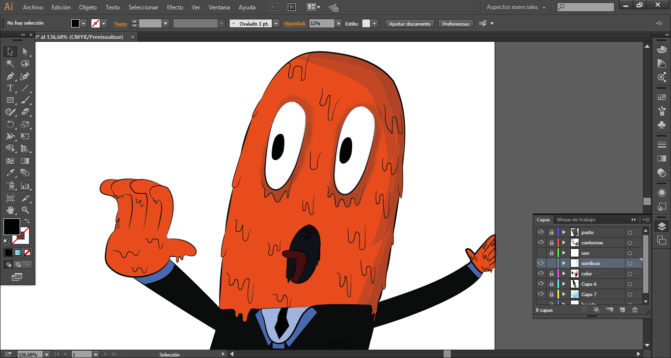Expand the color layer contents
Viewport: 671px width, 358px height.
pos(564,273)
